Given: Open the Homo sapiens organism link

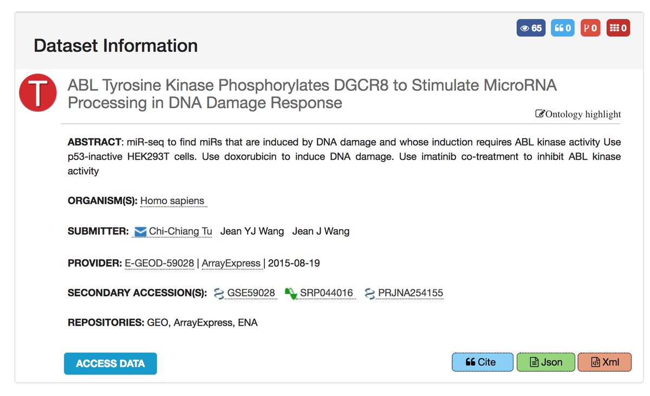Looking at the screenshot, I should [x=172, y=201].
